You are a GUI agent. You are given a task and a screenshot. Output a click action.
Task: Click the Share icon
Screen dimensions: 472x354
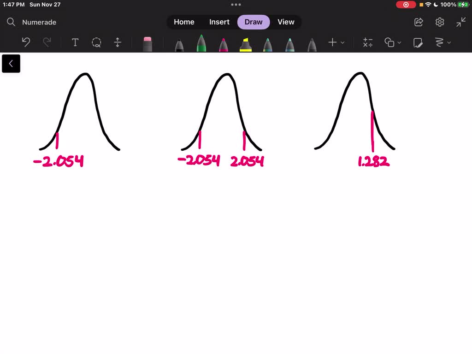(419, 22)
